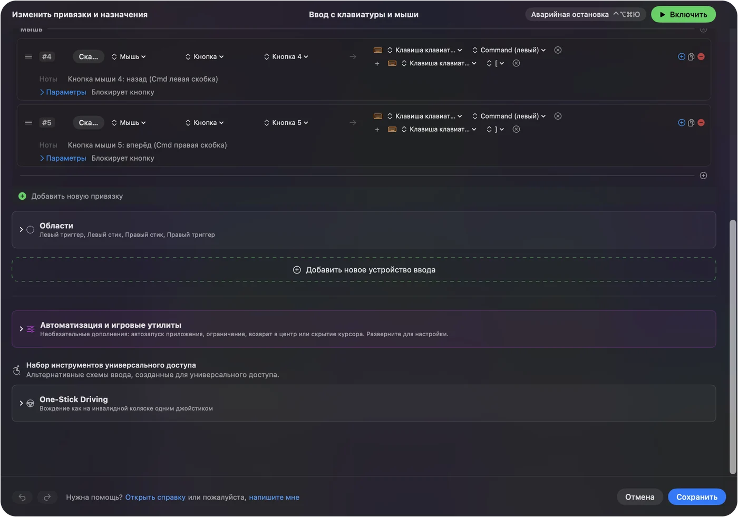Click the Отмена button

coord(640,497)
